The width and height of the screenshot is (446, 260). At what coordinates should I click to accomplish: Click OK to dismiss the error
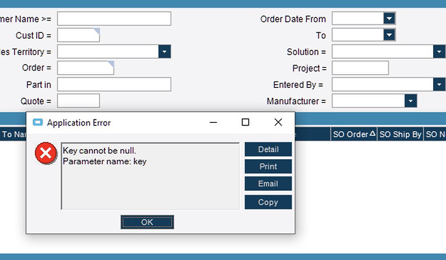147,222
